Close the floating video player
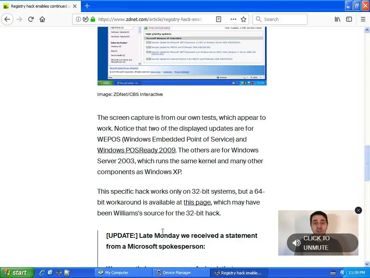 point(358,210)
